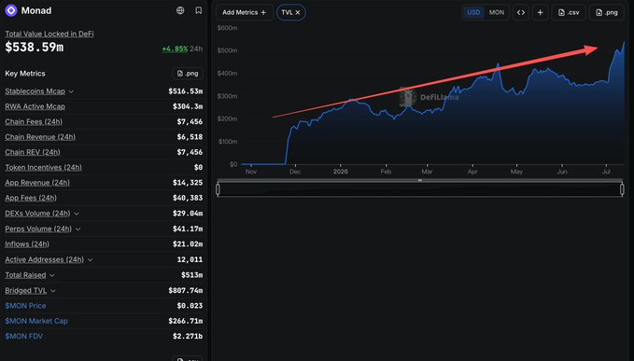Click the Monad logo icon
This screenshot has height=361, width=634.
[11, 10]
